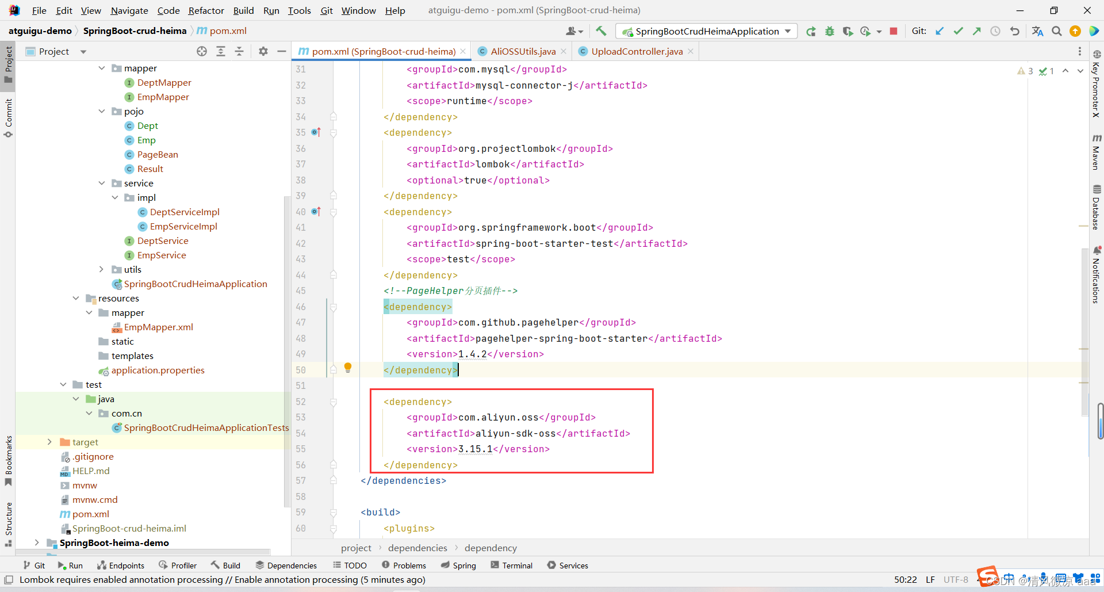Image resolution: width=1104 pixels, height=592 pixels.
Task: Open Maven tool window
Action: pyautogui.click(x=1097, y=152)
